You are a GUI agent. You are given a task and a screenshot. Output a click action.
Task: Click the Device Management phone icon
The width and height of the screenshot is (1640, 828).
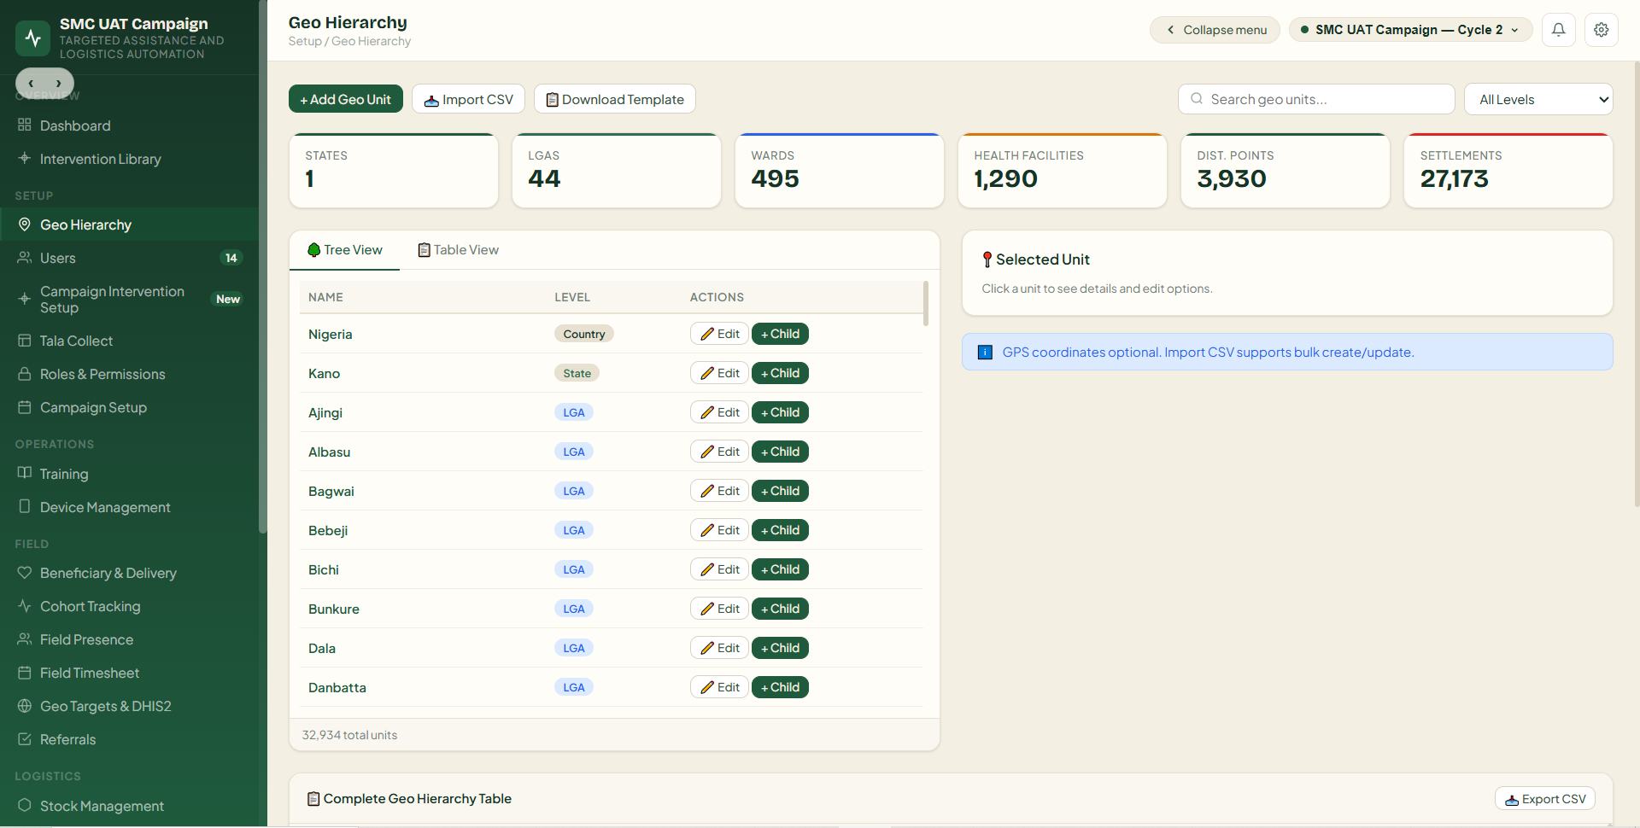(24, 506)
